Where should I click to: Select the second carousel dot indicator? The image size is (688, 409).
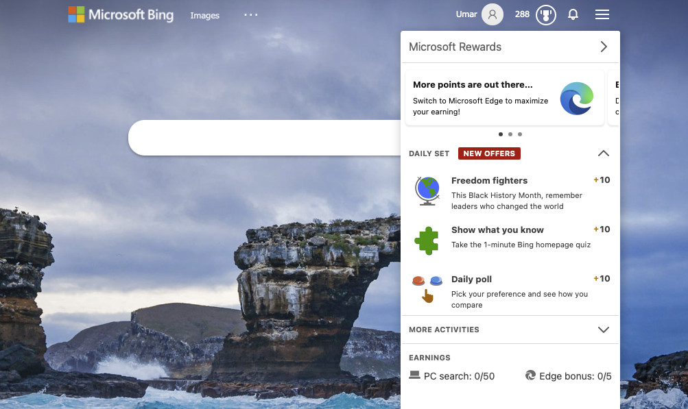510,134
